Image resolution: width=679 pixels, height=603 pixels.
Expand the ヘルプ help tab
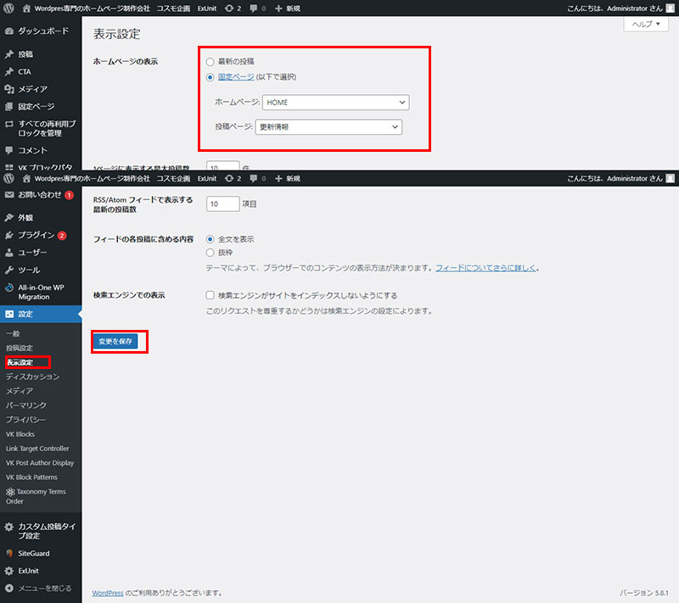tap(646, 25)
